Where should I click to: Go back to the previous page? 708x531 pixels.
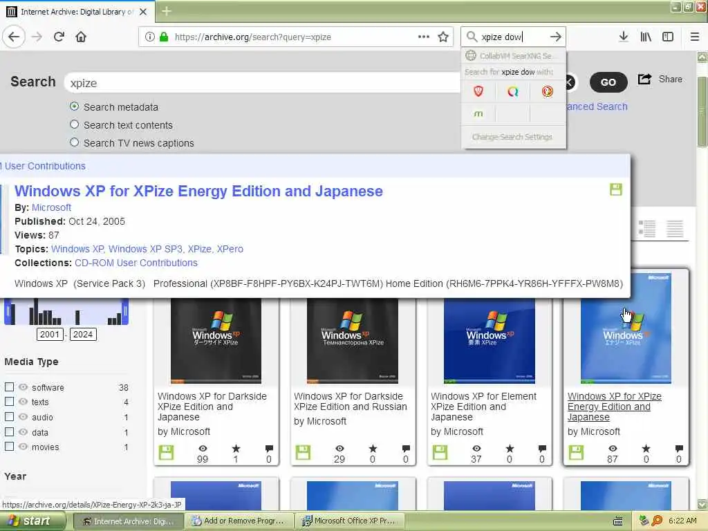[14, 37]
